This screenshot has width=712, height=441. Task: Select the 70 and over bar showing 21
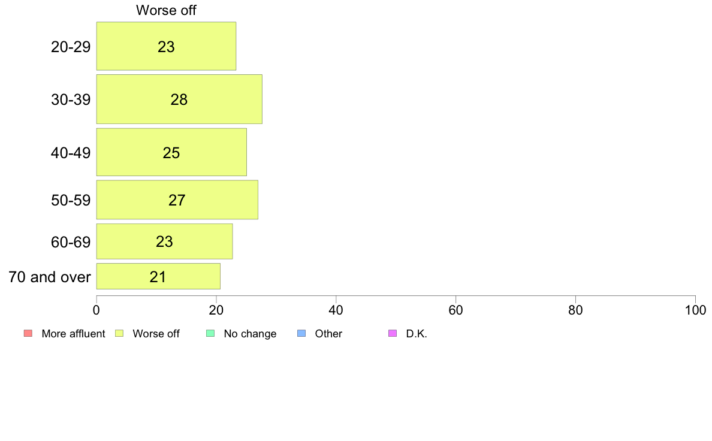(x=158, y=276)
